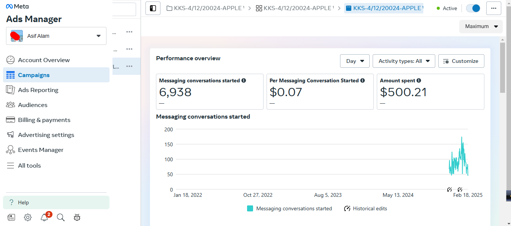The height and width of the screenshot is (226, 511).
Task: Click info icon next to Amount spent
Action: (x=419, y=80)
